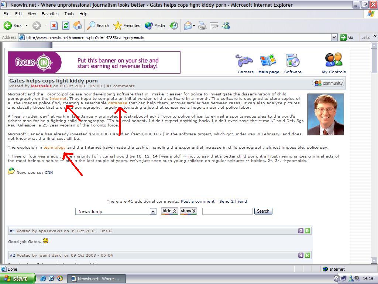Click the show comments button
The width and height of the screenshot is (378, 284).
pos(188,211)
